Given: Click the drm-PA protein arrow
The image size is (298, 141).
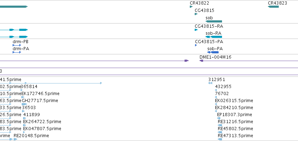Looking at the screenshot, I should point(17,52).
